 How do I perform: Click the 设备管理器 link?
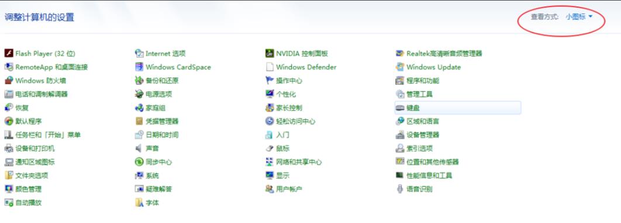[x=423, y=135]
